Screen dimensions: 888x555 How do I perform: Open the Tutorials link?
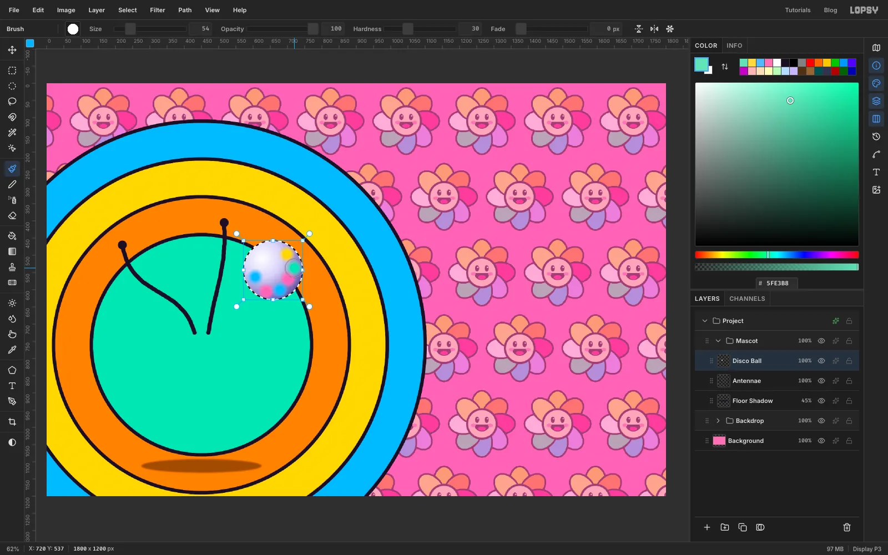click(x=798, y=10)
